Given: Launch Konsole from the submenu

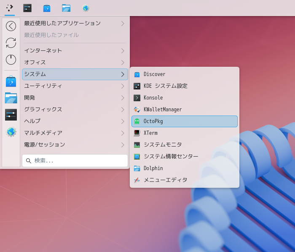Looking at the screenshot, I should (x=185, y=98).
